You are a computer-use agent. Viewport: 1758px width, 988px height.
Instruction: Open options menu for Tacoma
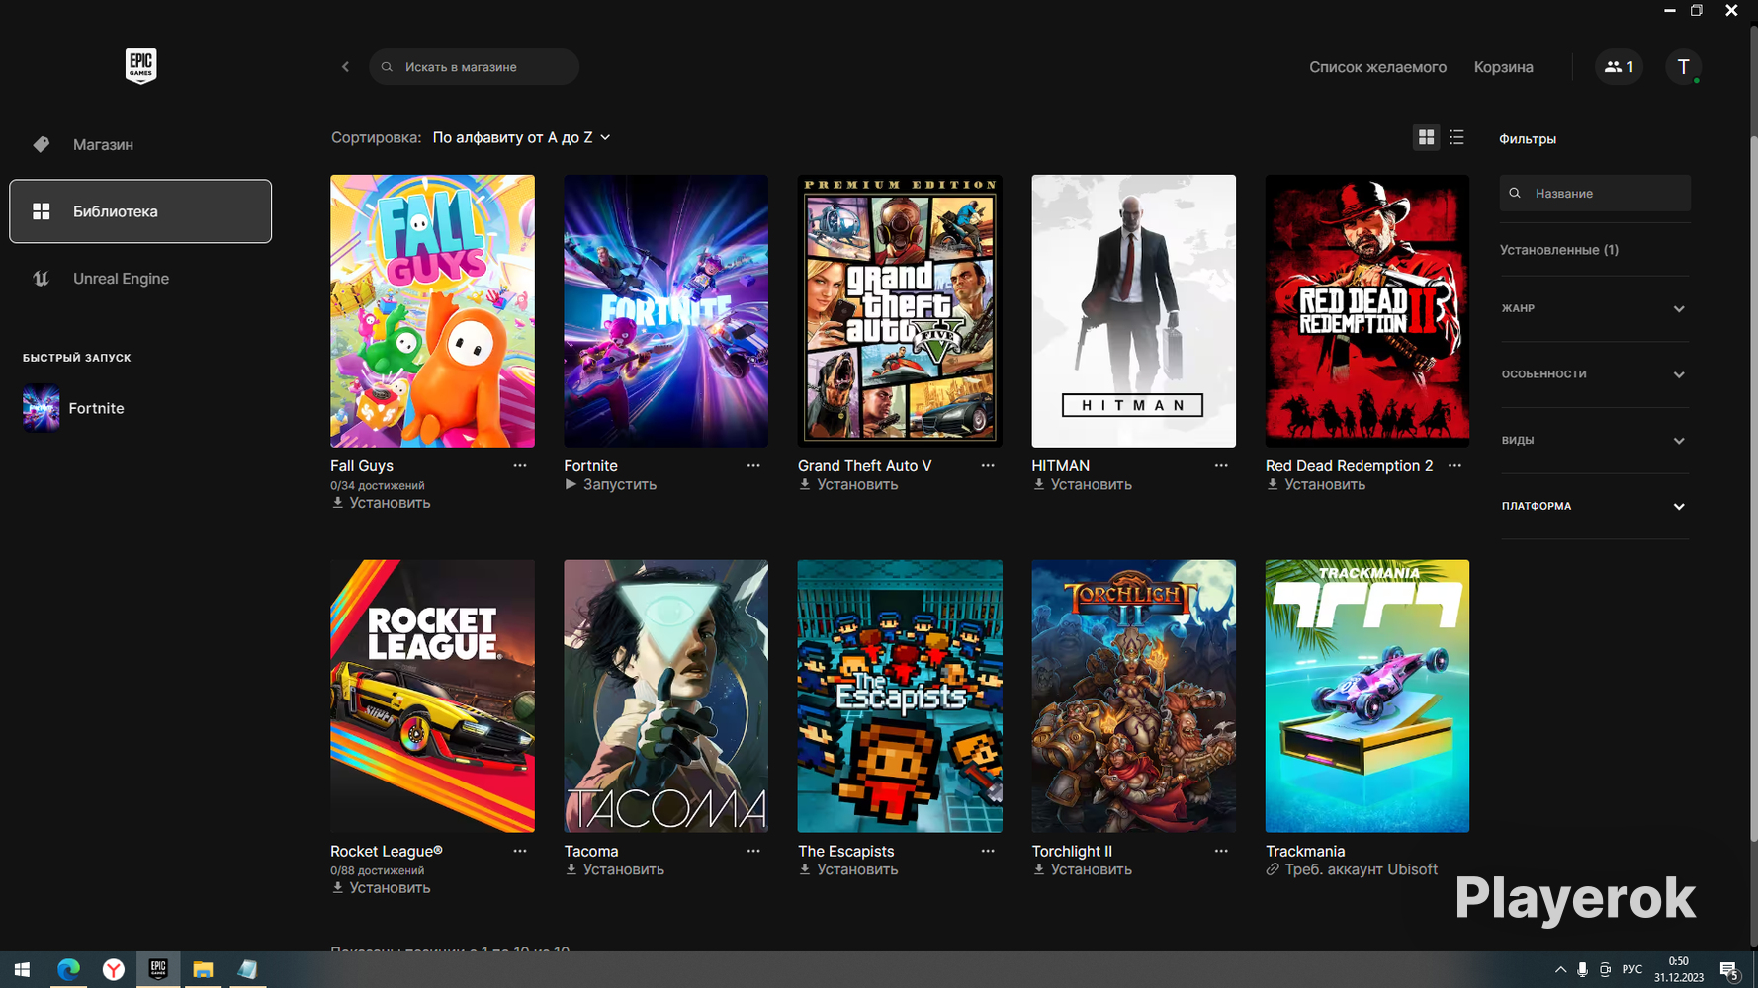coord(753,851)
